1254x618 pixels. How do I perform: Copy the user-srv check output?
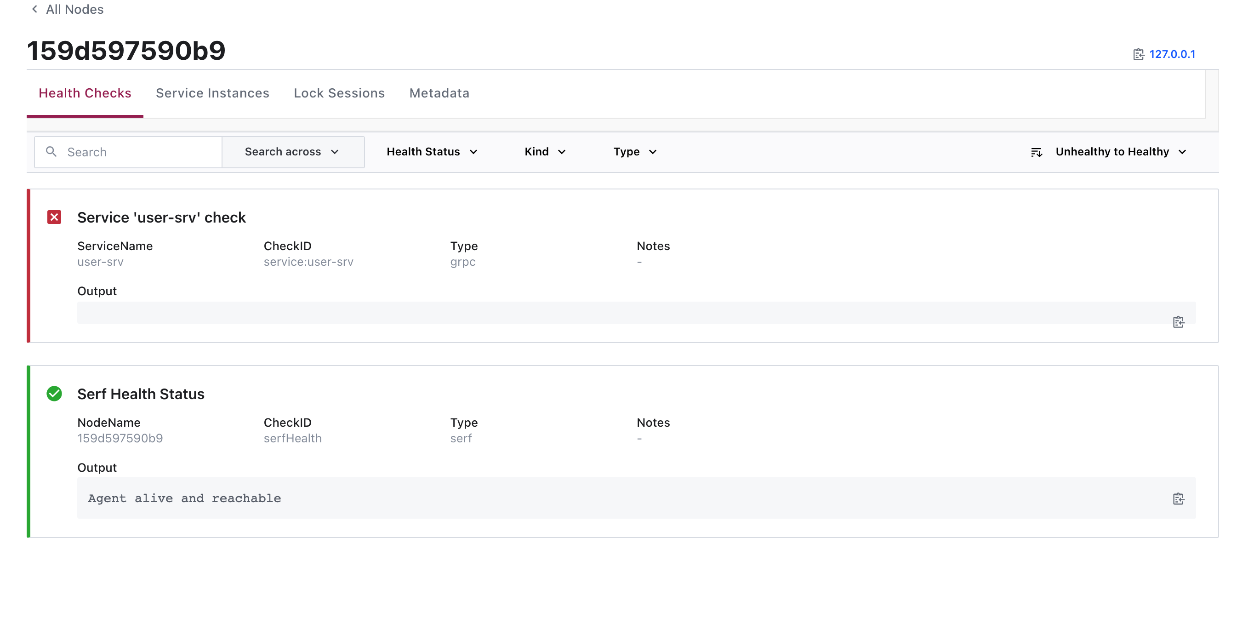pos(1178,322)
